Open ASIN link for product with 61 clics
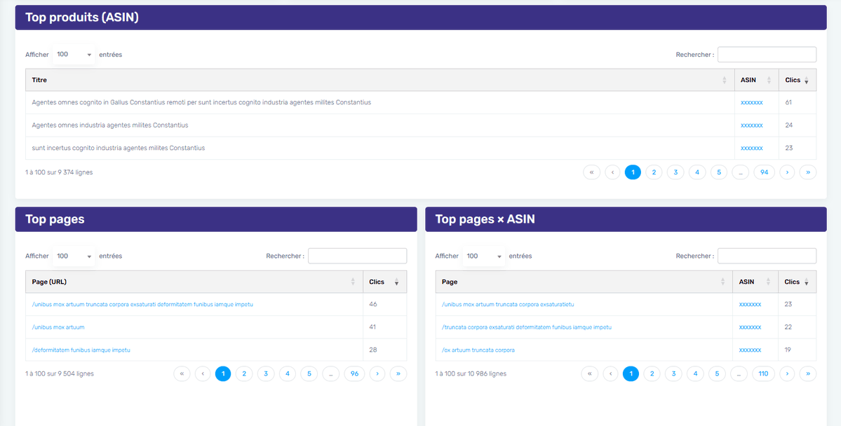 click(x=751, y=102)
